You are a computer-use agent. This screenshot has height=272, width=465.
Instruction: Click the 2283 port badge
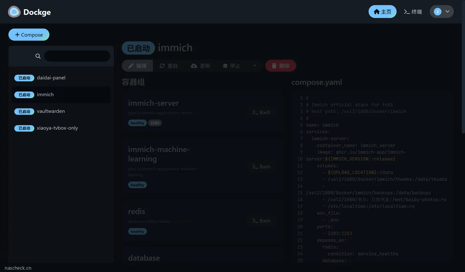155,123
